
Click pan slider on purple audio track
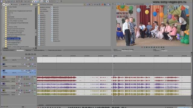[19, 88]
